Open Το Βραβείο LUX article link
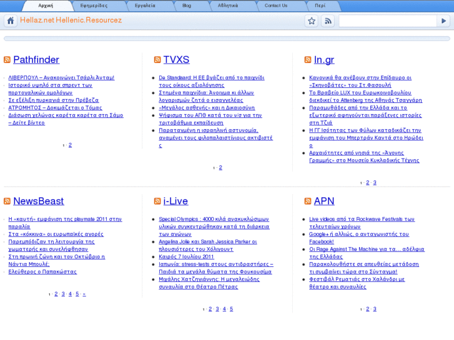 (366, 96)
